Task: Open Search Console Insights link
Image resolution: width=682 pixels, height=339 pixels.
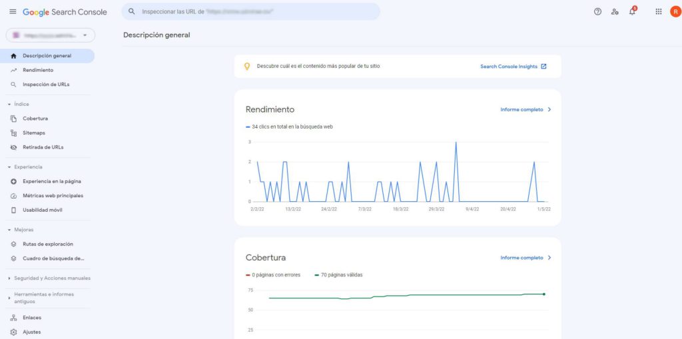Action: tap(513, 67)
